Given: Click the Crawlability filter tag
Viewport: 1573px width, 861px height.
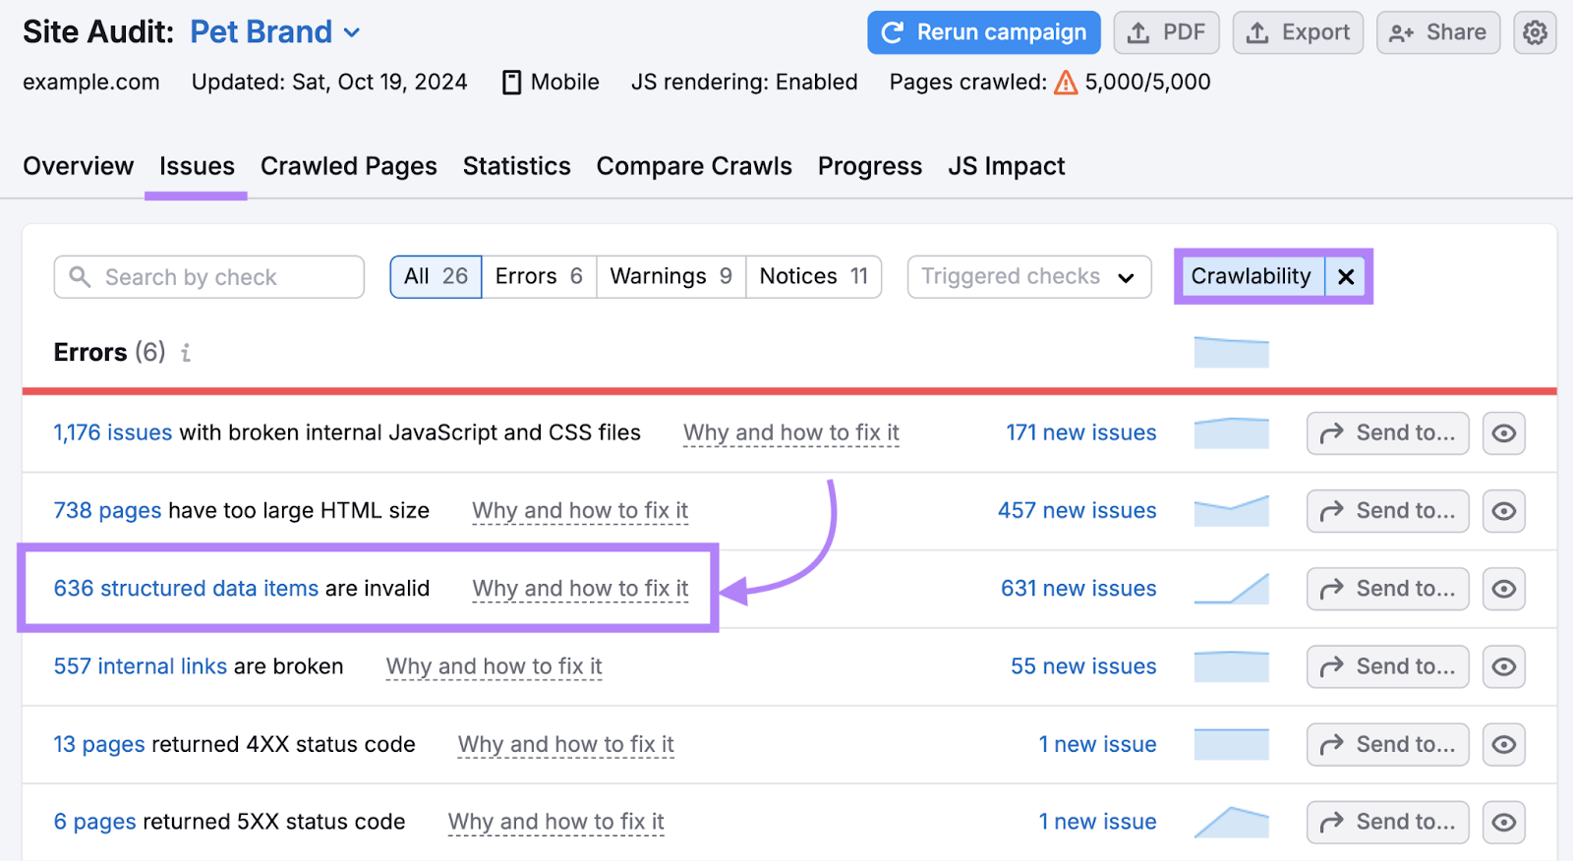Looking at the screenshot, I should coord(1252,277).
